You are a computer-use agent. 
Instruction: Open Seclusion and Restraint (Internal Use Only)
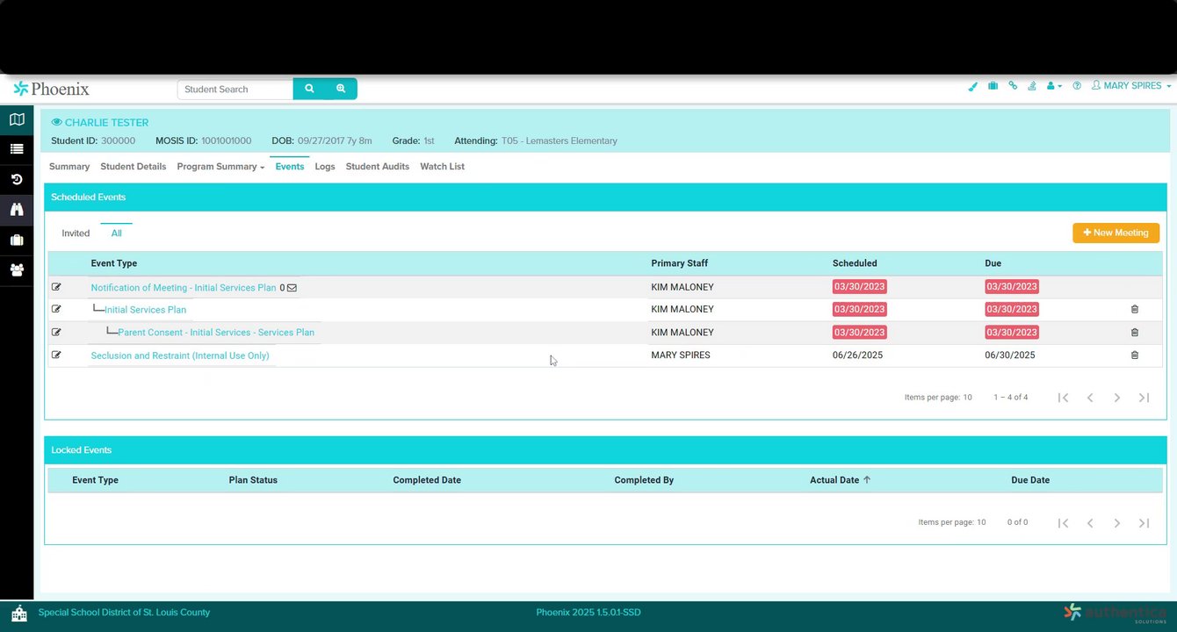click(180, 355)
